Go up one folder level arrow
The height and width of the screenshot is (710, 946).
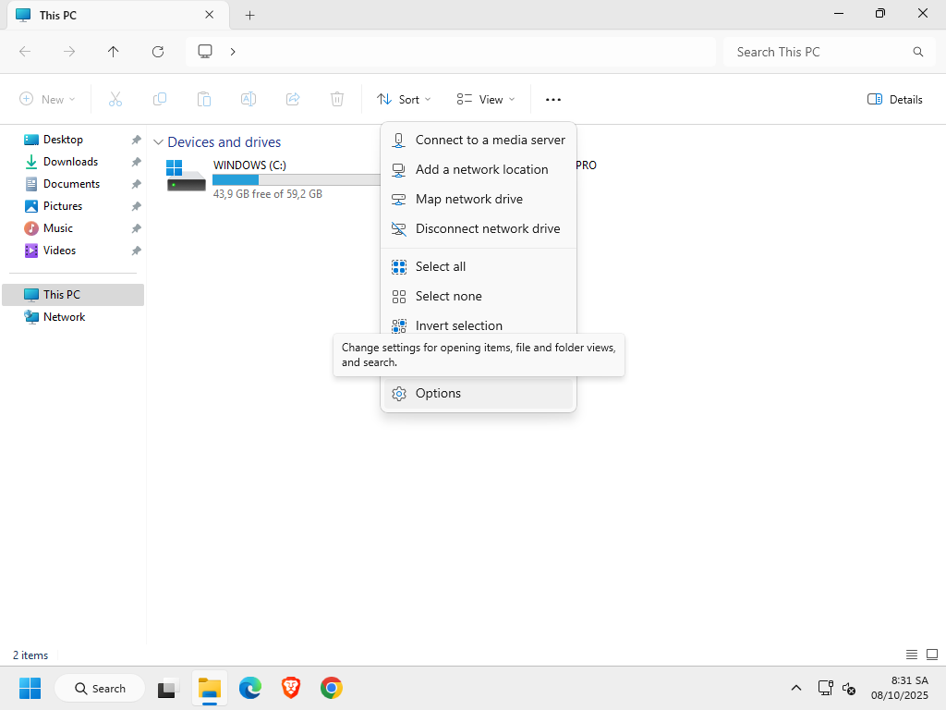tap(114, 52)
